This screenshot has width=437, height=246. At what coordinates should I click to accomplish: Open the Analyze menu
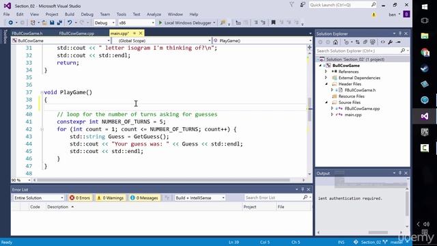pos(154,14)
